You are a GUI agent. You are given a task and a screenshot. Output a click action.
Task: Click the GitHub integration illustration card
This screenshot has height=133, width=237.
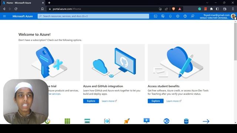[114, 62]
